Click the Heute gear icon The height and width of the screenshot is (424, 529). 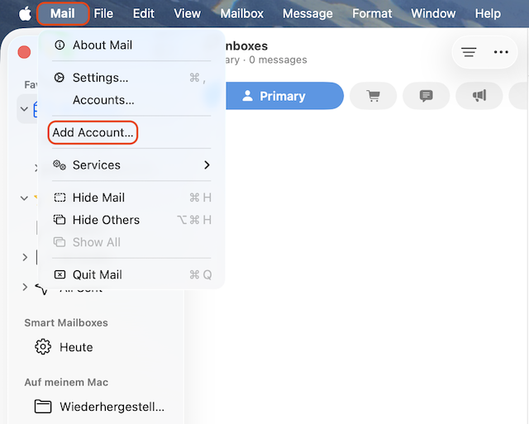(x=43, y=347)
